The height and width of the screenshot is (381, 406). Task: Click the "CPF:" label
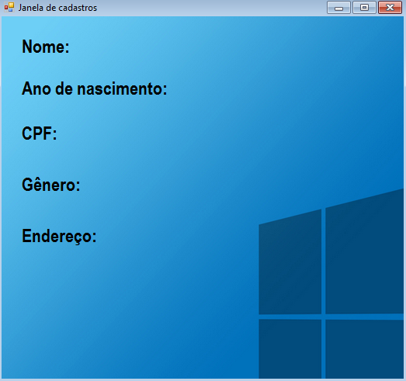click(40, 133)
